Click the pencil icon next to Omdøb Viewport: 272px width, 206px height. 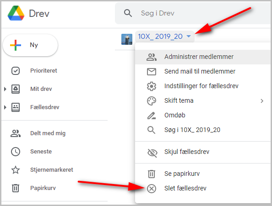pyautogui.click(x=152, y=116)
